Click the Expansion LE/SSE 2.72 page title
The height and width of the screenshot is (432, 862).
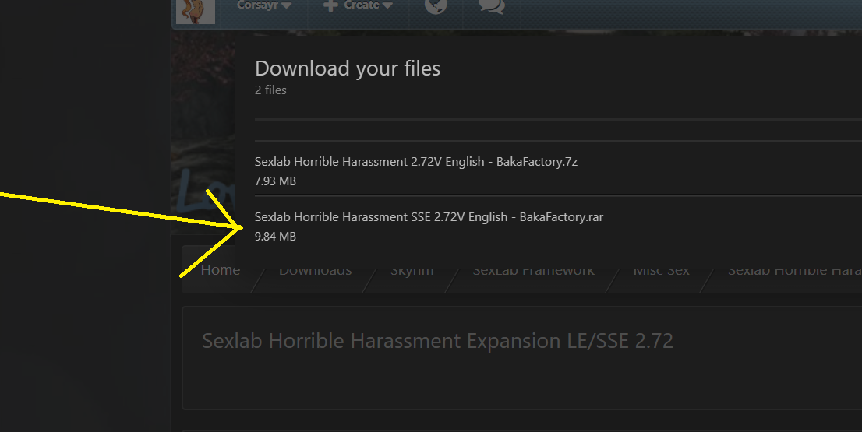[x=437, y=341]
